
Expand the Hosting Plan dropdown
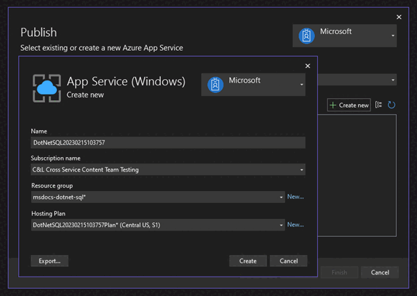click(281, 225)
